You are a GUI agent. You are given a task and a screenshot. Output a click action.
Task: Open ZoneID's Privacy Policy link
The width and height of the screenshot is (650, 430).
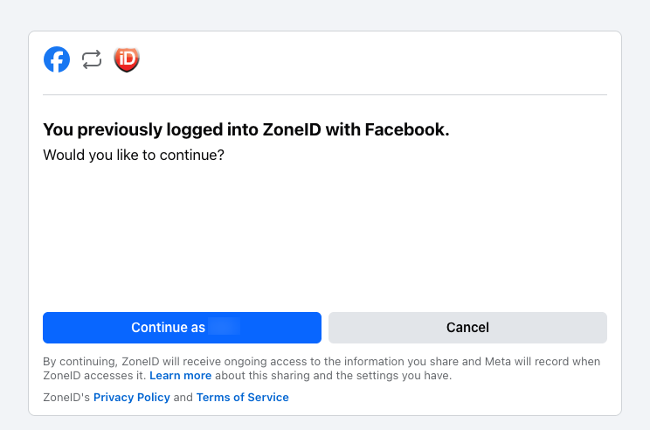click(x=131, y=397)
